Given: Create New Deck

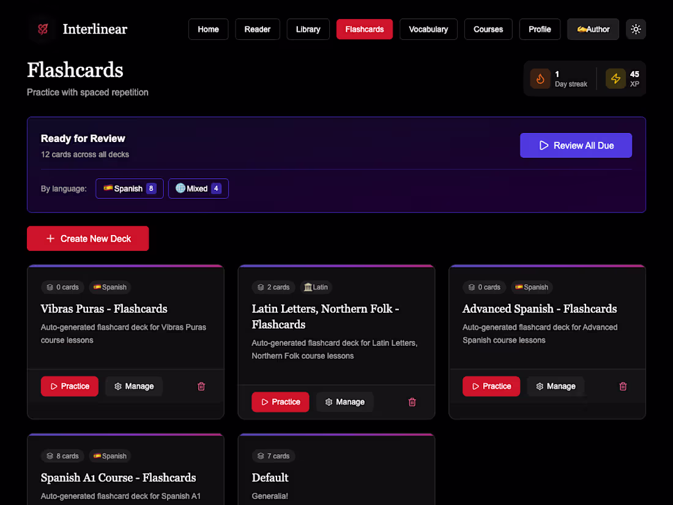Looking at the screenshot, I should pos(88,238).
